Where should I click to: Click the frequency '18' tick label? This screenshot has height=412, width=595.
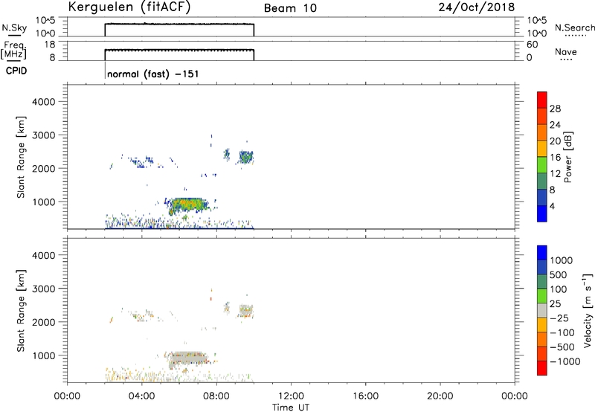[51, 45]
